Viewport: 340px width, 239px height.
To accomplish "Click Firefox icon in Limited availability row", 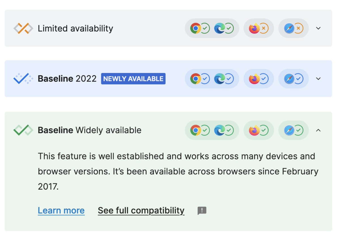I will tap(254, 28).
